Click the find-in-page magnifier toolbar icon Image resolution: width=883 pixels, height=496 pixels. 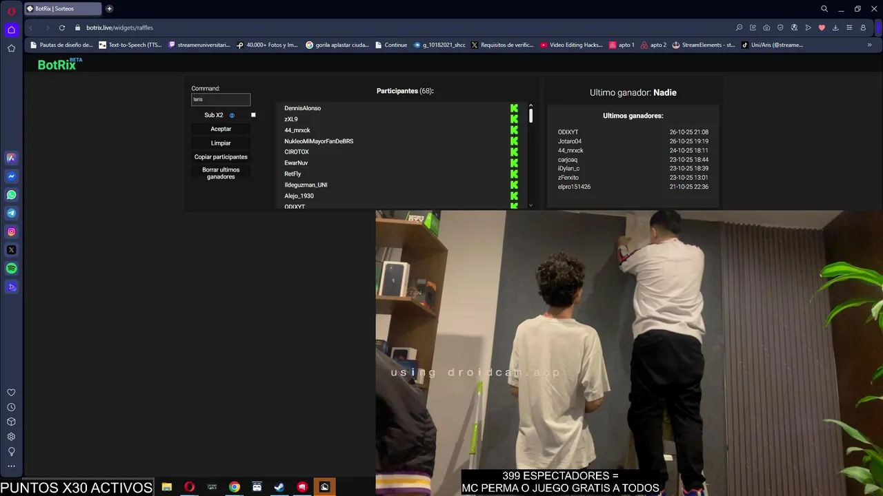tap(739, 28)
